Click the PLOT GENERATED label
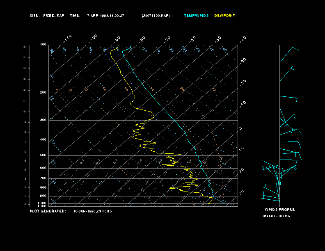The height and width of the screenshot is (251, 325). pyautogui.click(x=48, y=211)
